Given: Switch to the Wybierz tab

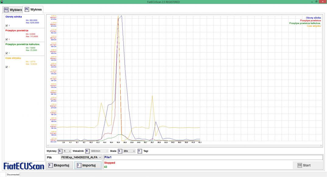Looking at the screenshot, I should point(13,9).
